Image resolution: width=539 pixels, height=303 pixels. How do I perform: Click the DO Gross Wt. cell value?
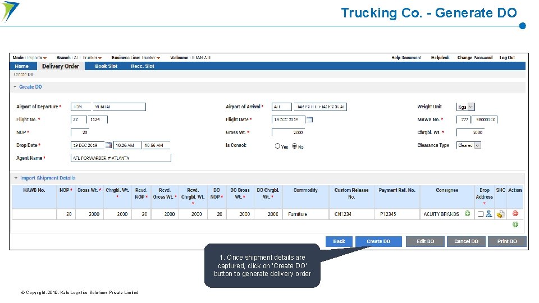click(x=240, y=214)
